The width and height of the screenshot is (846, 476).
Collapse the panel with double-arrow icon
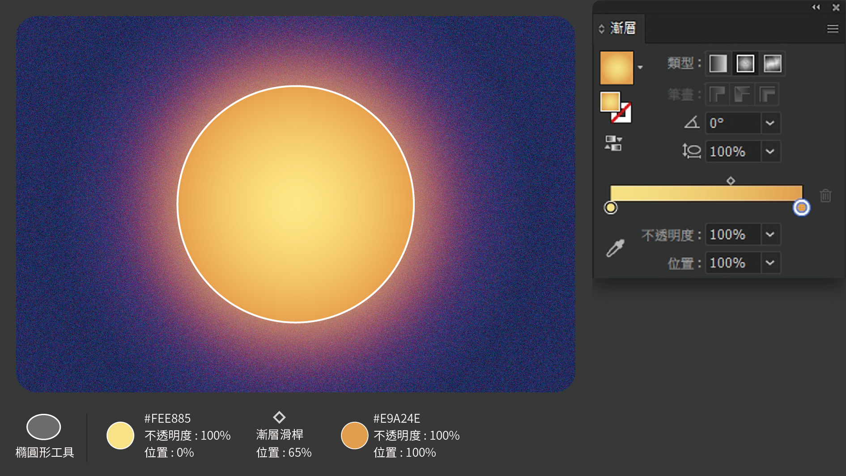[x=816, y=7]
